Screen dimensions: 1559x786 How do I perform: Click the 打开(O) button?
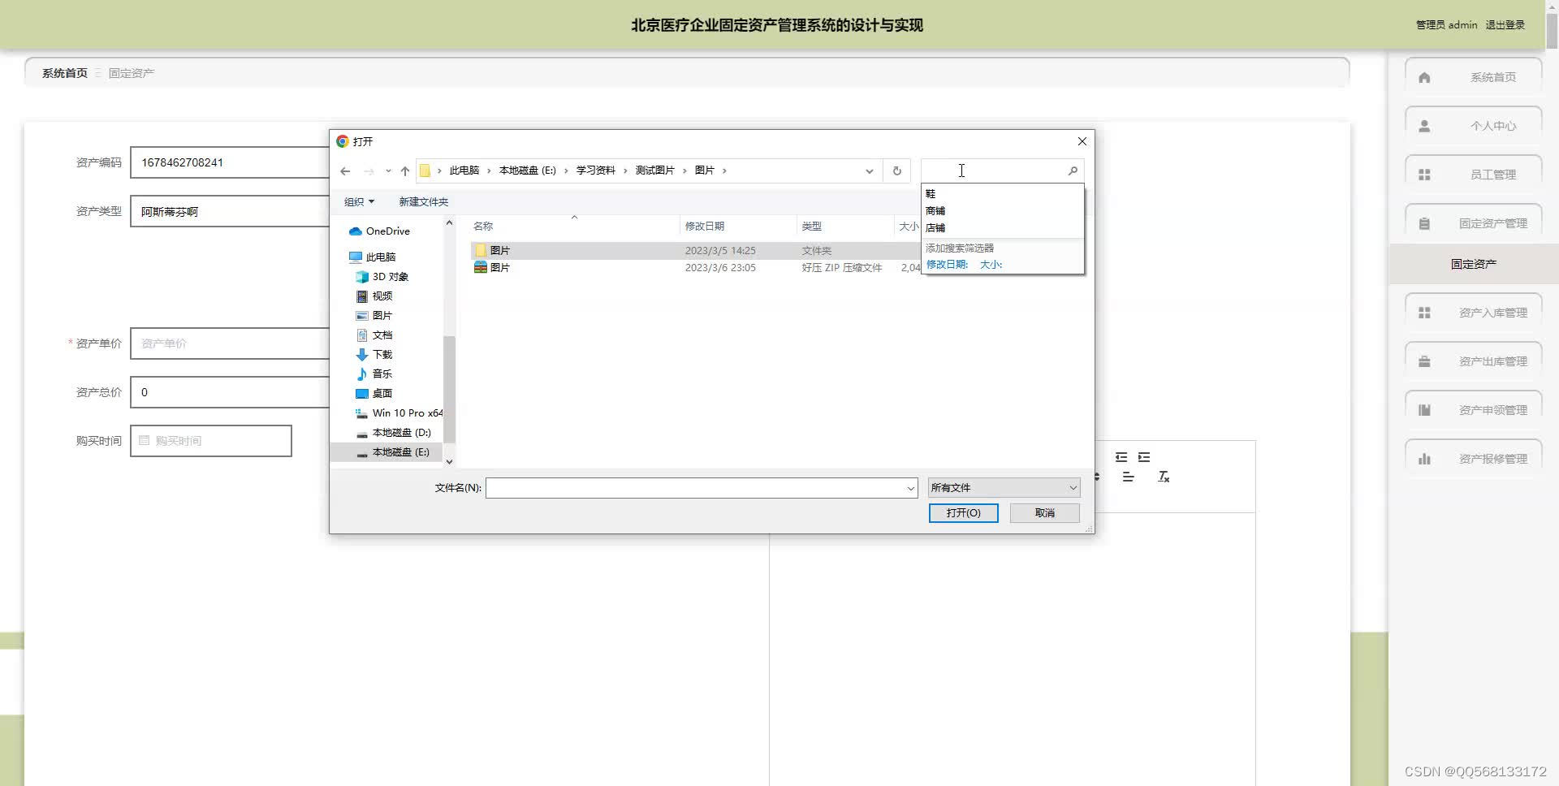click(x=963, y=513)
